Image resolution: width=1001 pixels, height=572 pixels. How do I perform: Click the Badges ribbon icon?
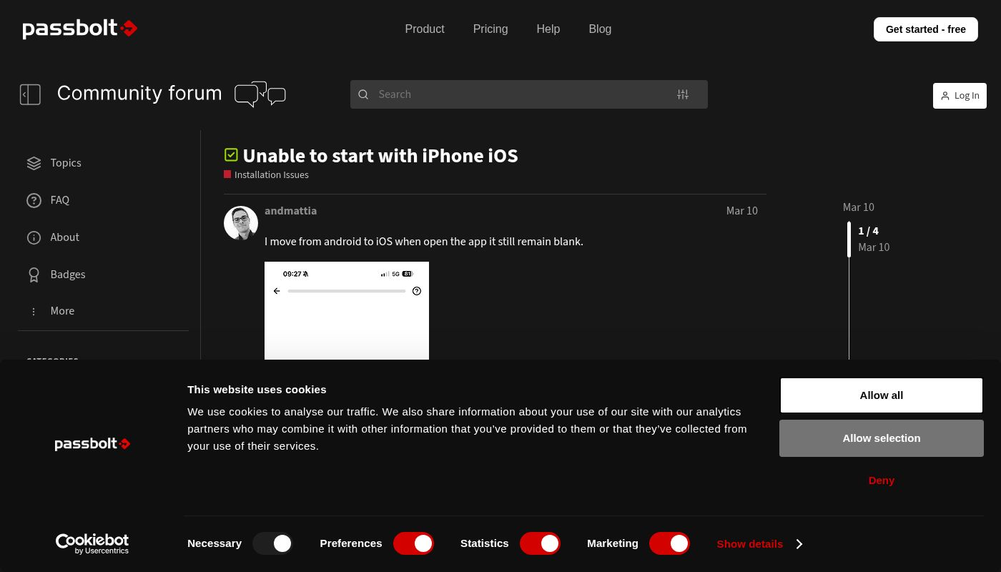click(34, 275)
